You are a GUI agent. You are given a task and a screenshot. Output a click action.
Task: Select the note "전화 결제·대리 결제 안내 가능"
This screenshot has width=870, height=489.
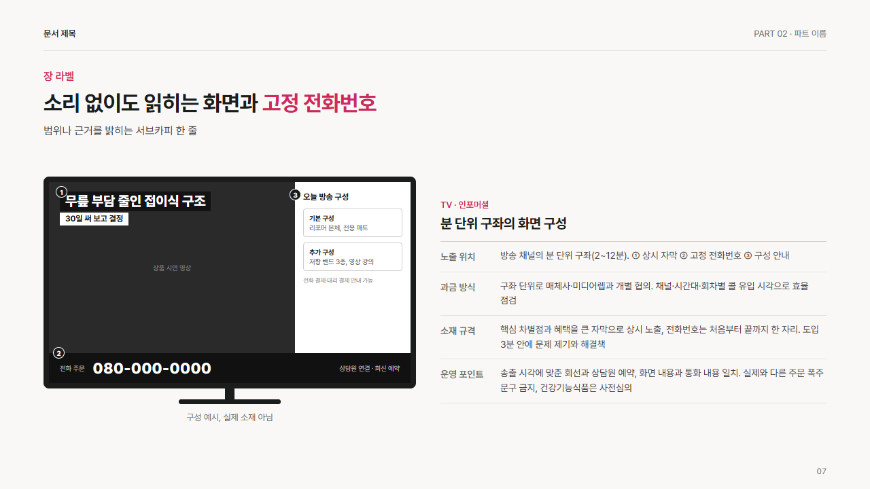[338, 280]
